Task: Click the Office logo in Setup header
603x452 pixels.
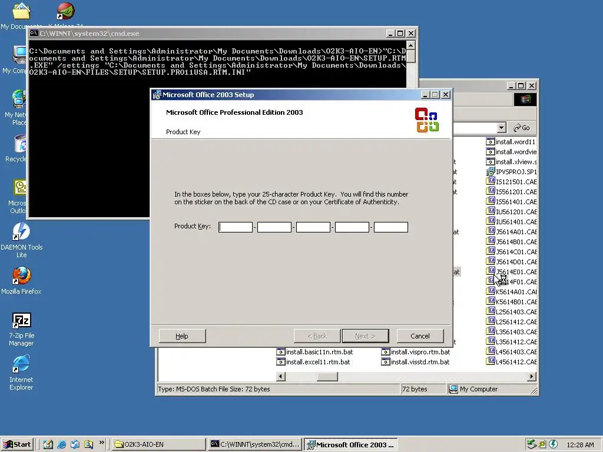Action: click(427, 120)
